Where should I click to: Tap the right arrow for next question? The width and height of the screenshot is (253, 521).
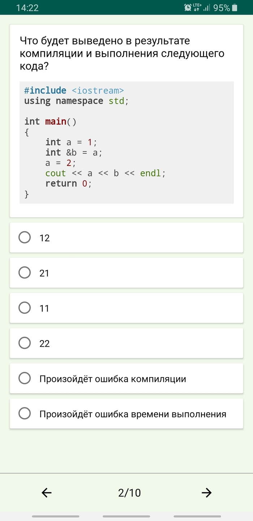206,492
